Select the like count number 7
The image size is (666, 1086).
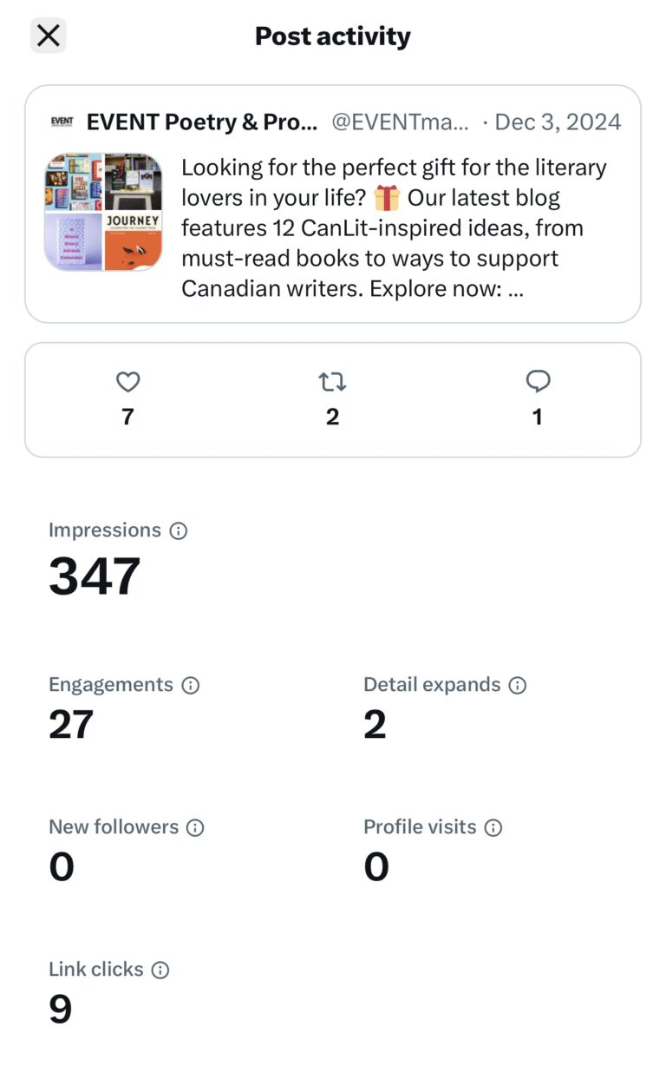tap(127, 417)
